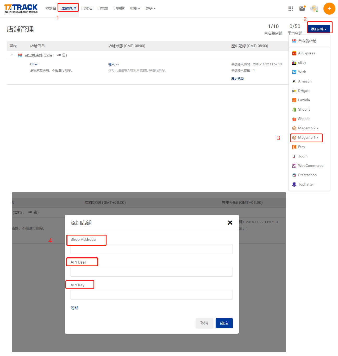Open the user avatar profile
The image size is (338, 356).
click(314, 9)
